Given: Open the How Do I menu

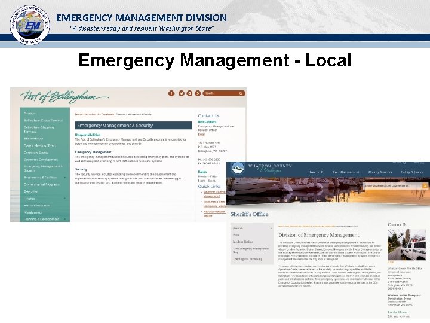Looking at the screenshot, I should pyautogui.click(x=316, y=172).
